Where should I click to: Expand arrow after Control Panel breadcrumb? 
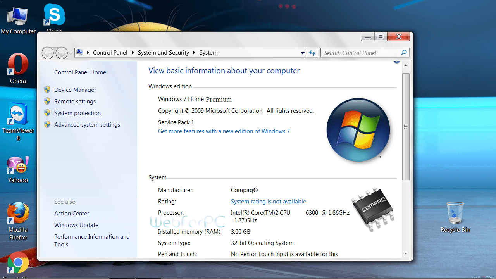click(x=133, y=53)
